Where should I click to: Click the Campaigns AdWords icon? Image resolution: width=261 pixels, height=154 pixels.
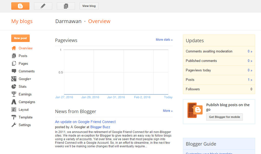(x=14, y=102)
